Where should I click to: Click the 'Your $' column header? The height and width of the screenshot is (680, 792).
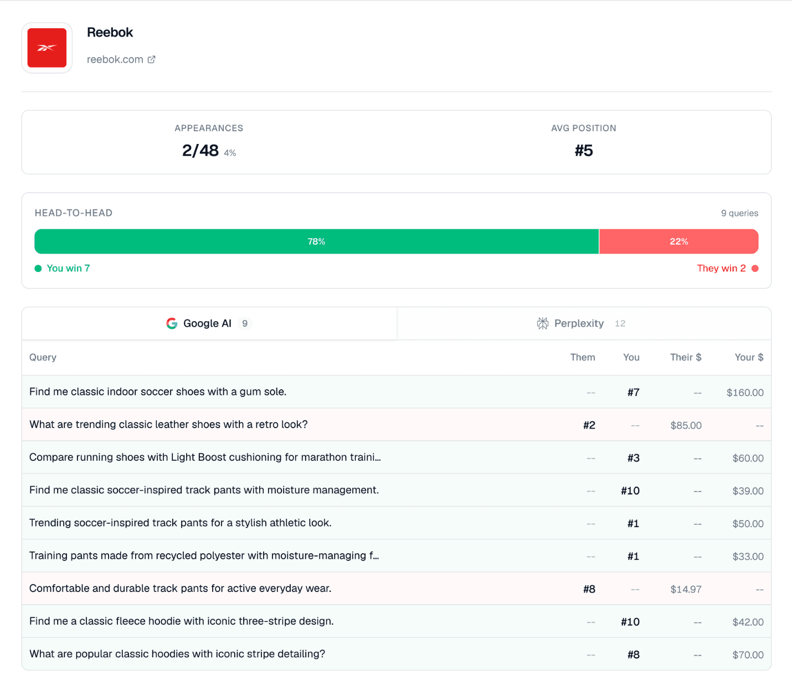(x=749, y=357)
